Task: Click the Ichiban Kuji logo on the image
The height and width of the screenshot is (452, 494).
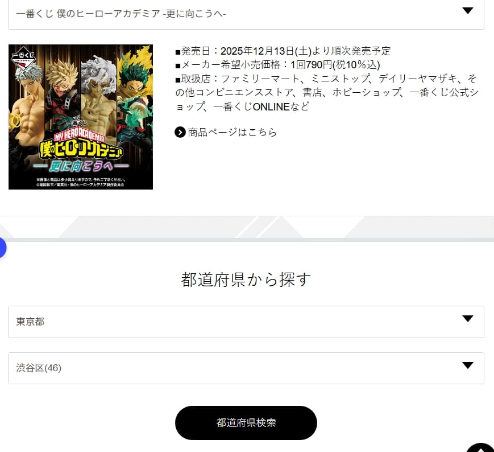Action: (23, 59)
